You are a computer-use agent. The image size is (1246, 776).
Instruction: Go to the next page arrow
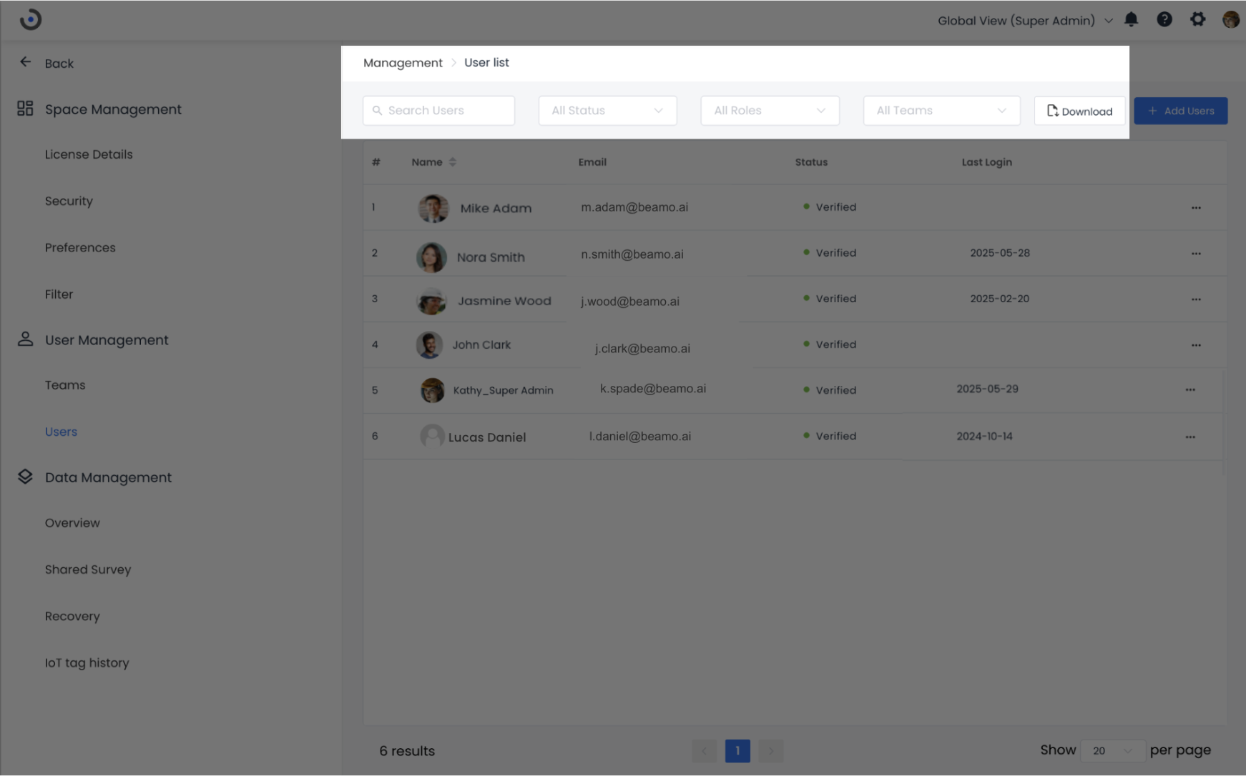[770, 750]
